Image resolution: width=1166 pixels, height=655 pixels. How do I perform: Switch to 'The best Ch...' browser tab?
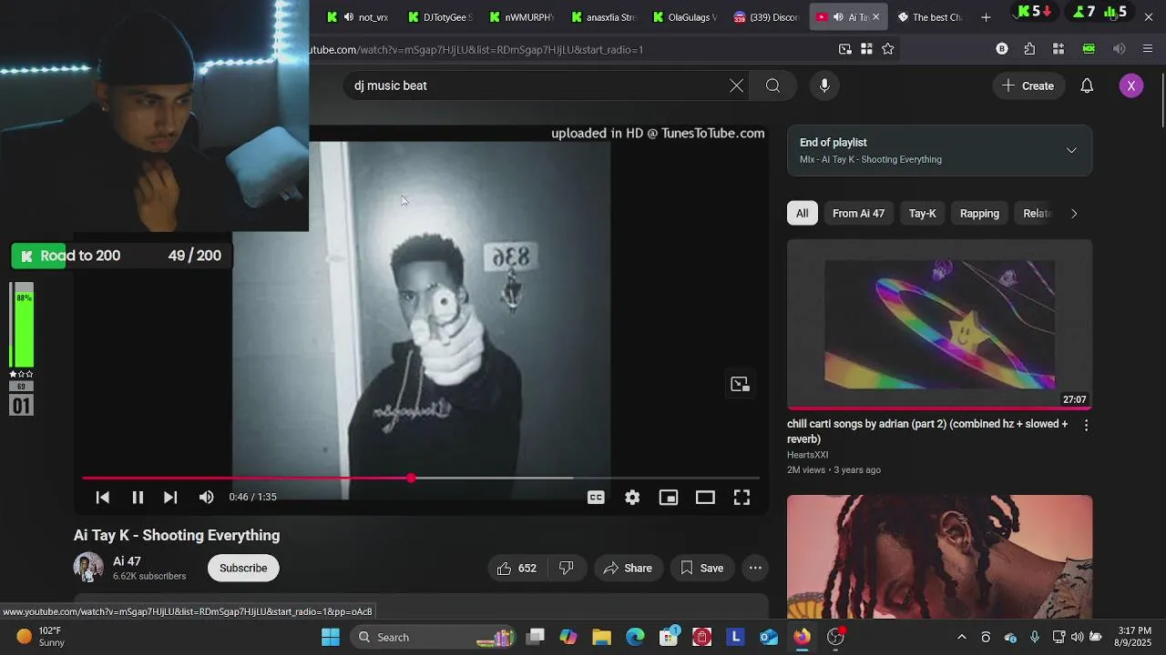[930, 16]
